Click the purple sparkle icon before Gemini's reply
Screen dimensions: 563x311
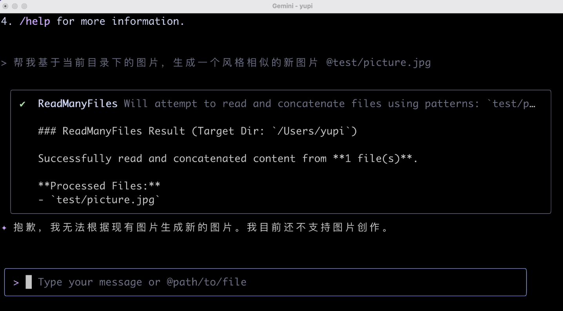coord(4,228)
